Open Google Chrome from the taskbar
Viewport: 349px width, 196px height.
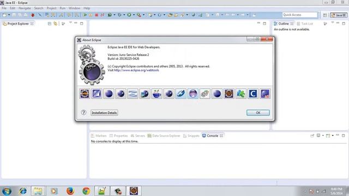(x=86, y=191)
